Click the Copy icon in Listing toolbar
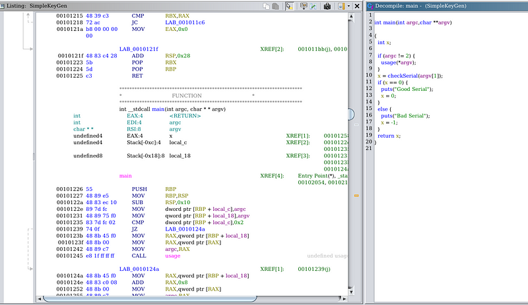Image resolution: width=528 pixels, height=305 pixels. [x=266, y=6]
